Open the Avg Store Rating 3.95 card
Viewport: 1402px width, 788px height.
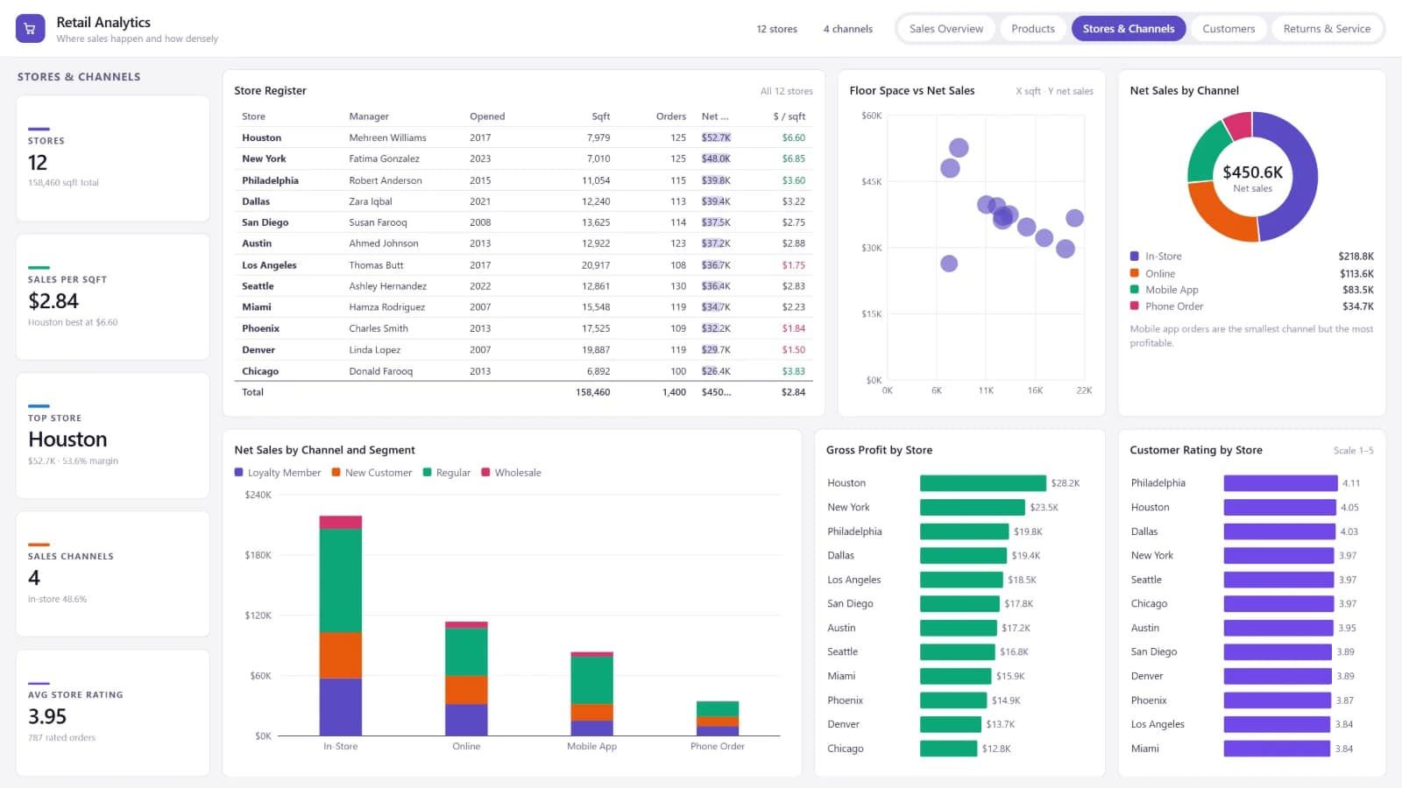[113, 712]
